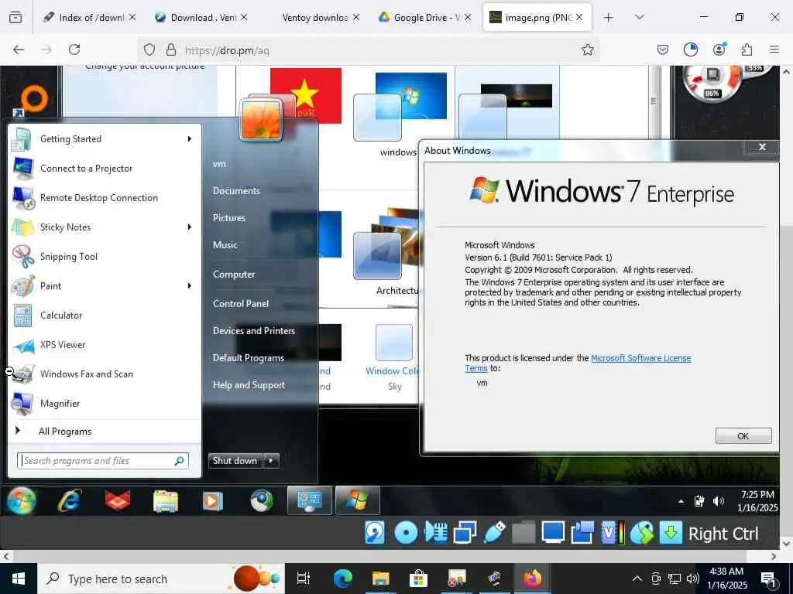Click the VirtualBox USB status icon
The width and height of the screenshot is (793, 594).
494,533
